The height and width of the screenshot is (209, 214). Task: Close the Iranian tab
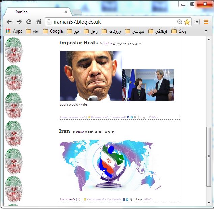click(x=66, y=12)
